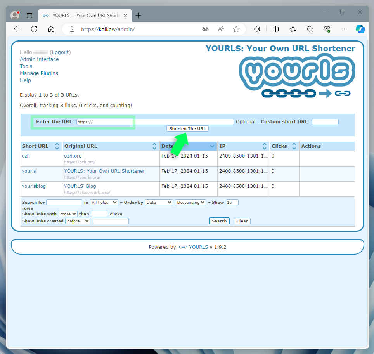Open the Help link
The width and height of the screenshot is (374, 354).
tap(25, 80)
